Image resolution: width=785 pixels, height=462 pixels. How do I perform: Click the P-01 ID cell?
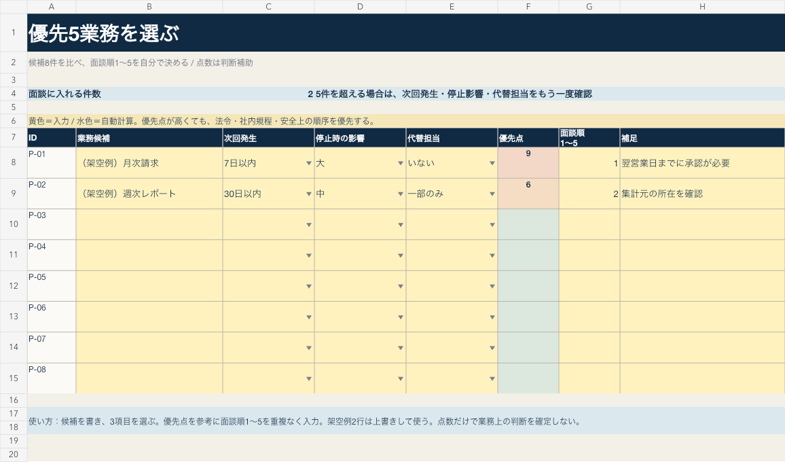coord(52,163)
